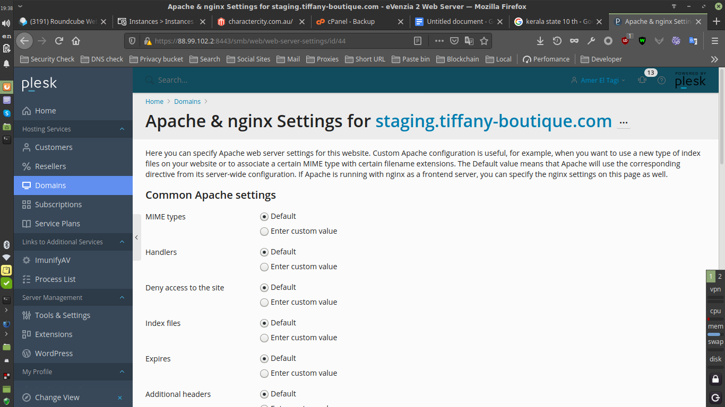Close the Change View sidebar item

pos(120,397)
